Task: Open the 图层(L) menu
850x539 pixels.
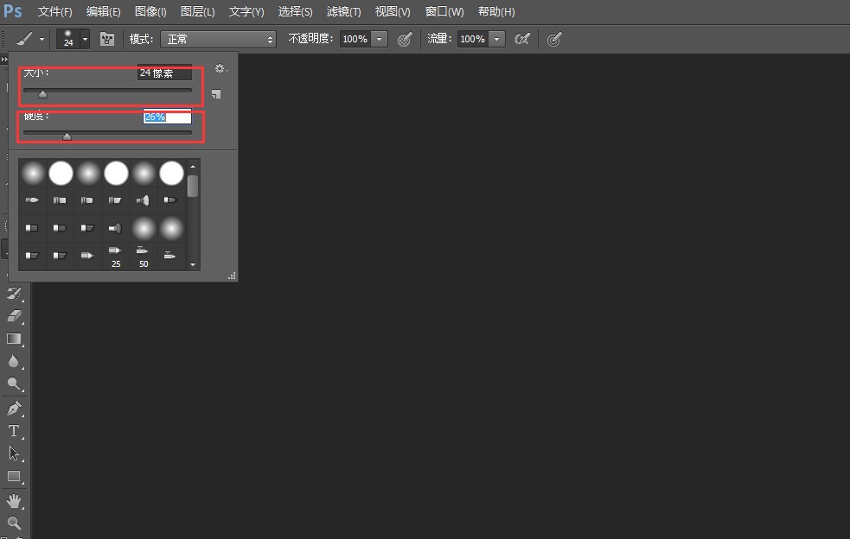Action: pyautogui.click(x=197, y=11)
